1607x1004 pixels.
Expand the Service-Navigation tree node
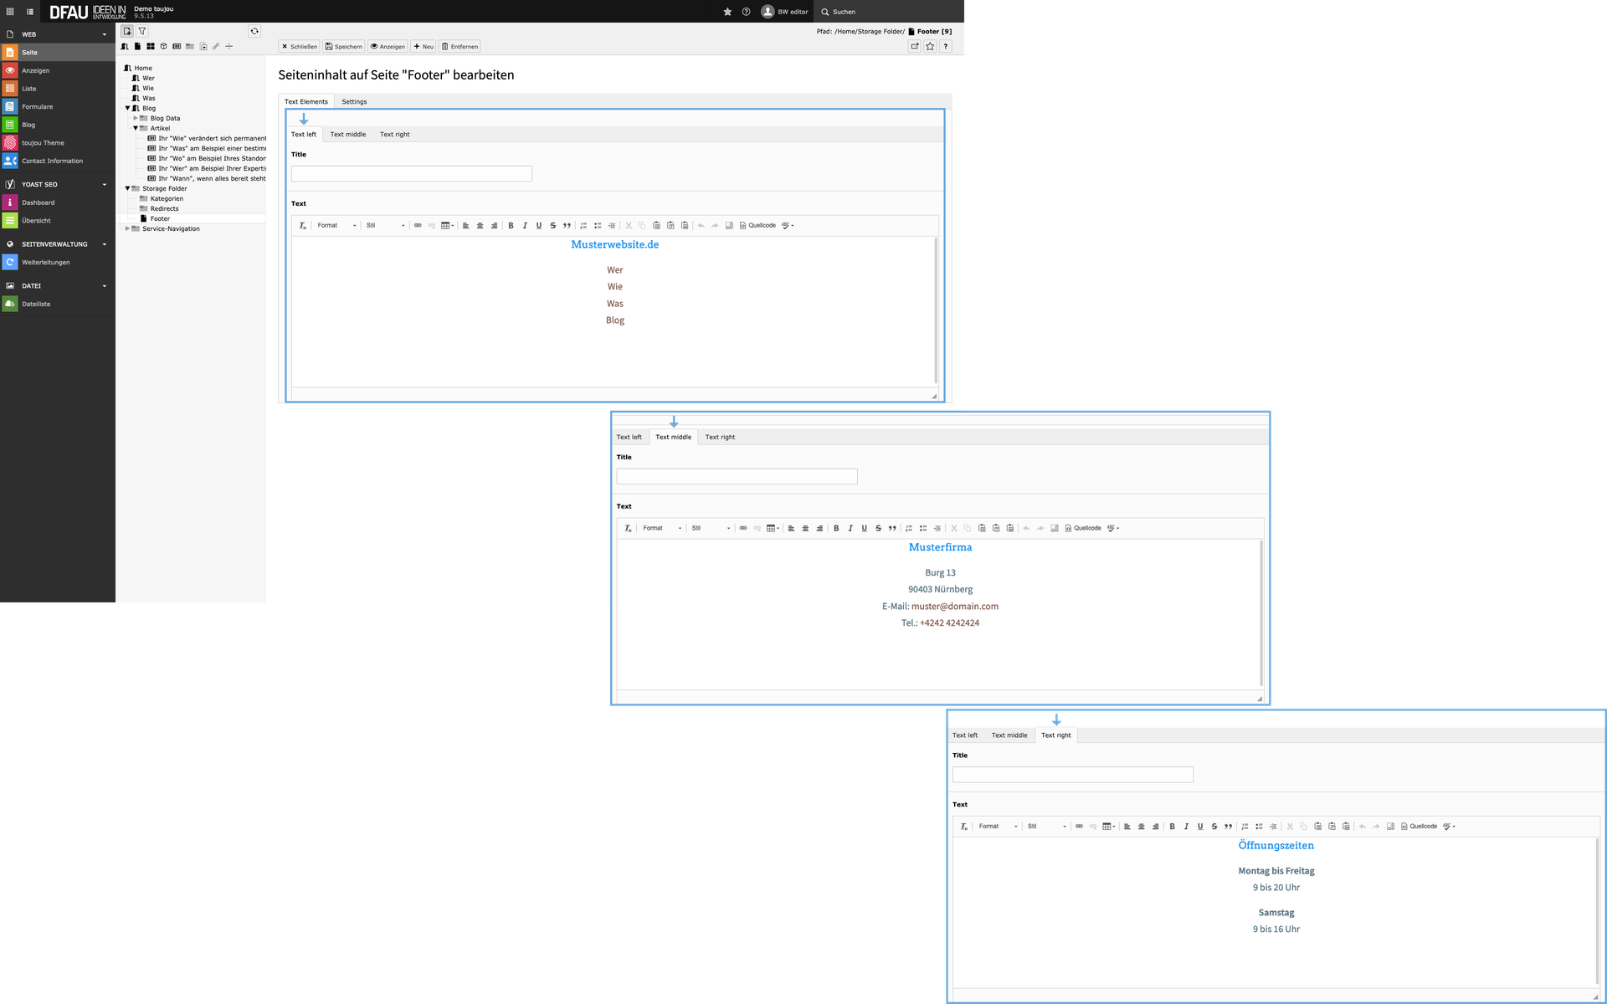point(127,228)
